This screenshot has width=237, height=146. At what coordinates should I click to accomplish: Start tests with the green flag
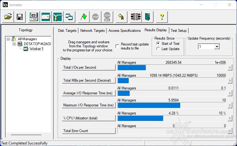[83, 17]
